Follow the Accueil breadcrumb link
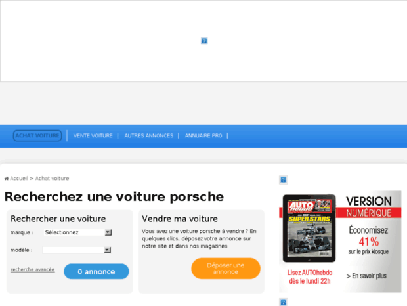The image size is (407, 306). coord(19,179)
